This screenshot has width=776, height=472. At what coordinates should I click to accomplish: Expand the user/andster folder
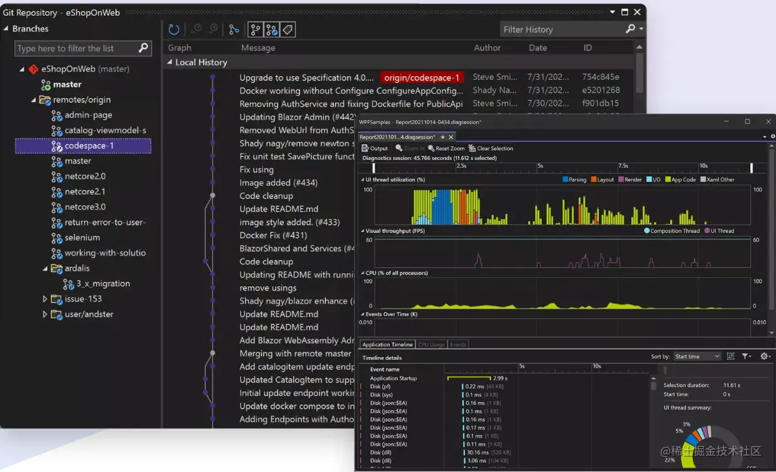[x=45, y=315]
